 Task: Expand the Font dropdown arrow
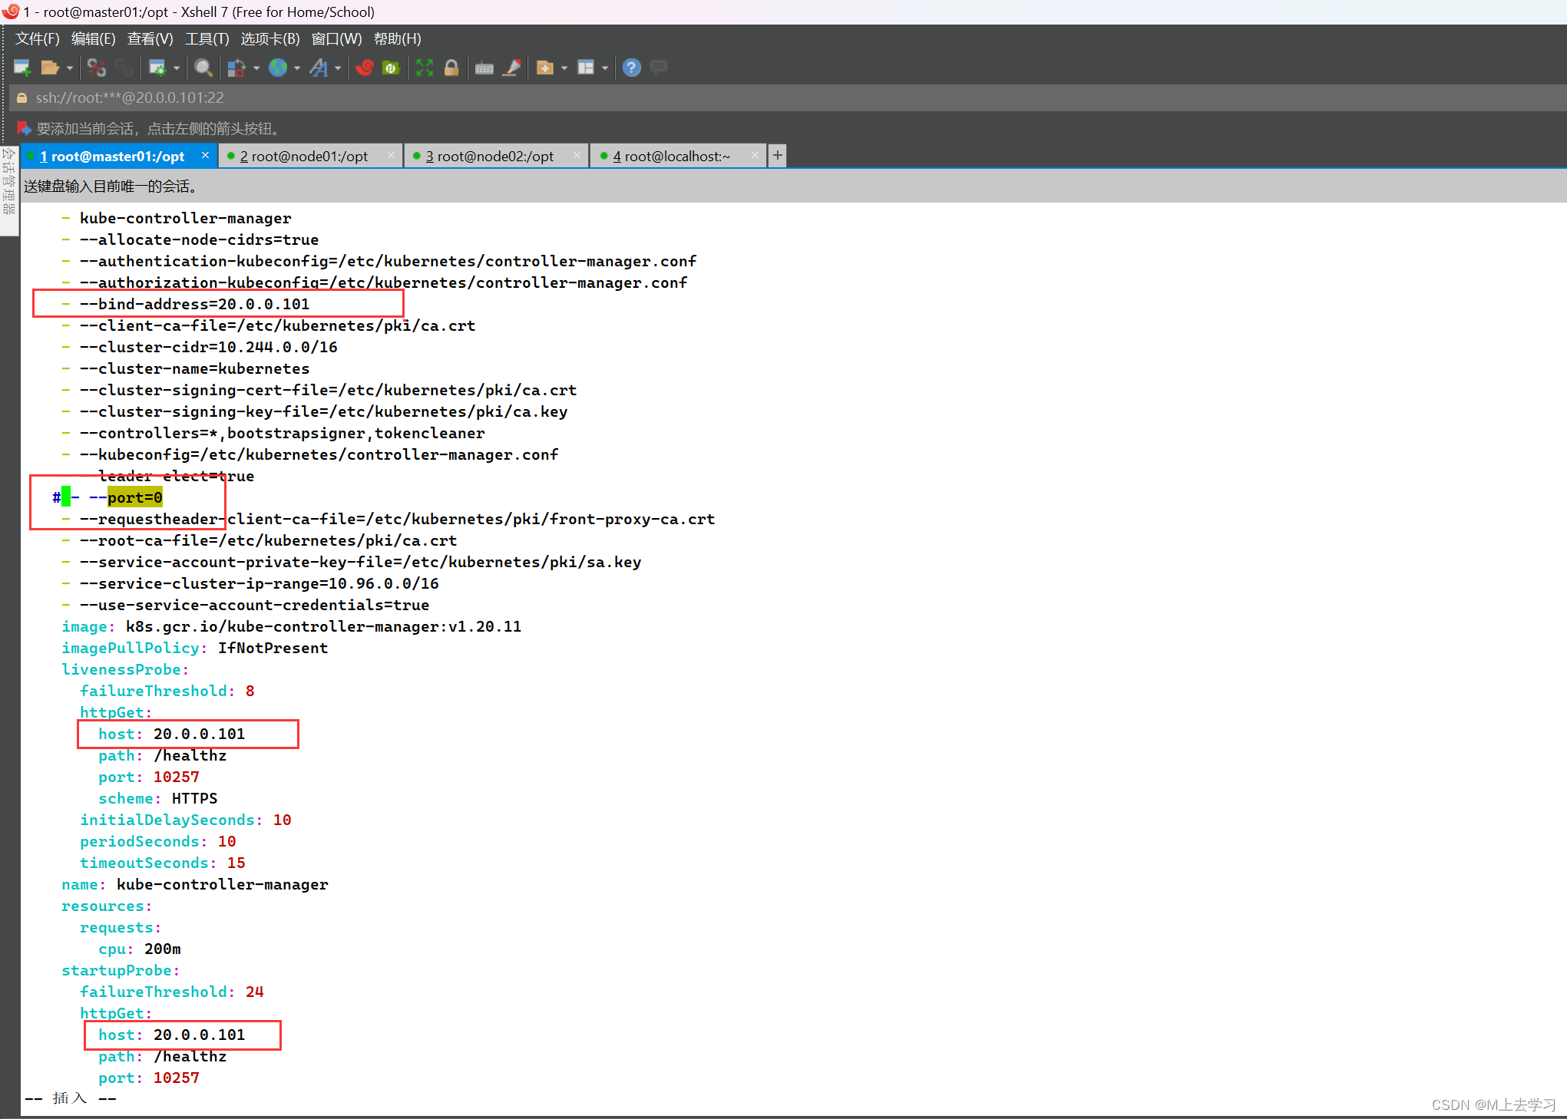(x=339, y=68)
